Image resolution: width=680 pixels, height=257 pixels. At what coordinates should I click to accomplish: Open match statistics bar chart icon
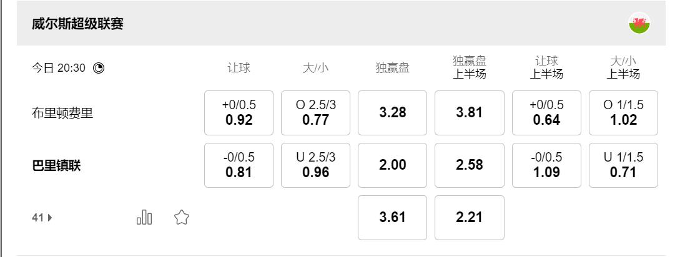point(144,218)
